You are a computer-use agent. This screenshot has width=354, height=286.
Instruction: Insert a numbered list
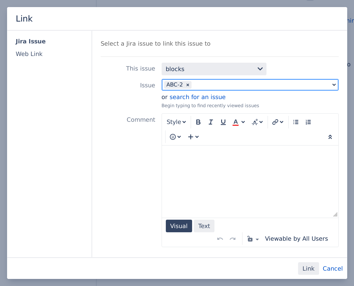coord(308,122)
